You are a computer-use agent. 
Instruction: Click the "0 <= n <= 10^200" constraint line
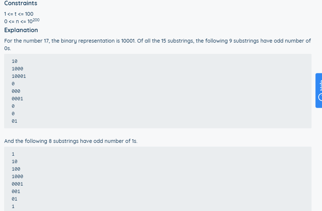21,21
